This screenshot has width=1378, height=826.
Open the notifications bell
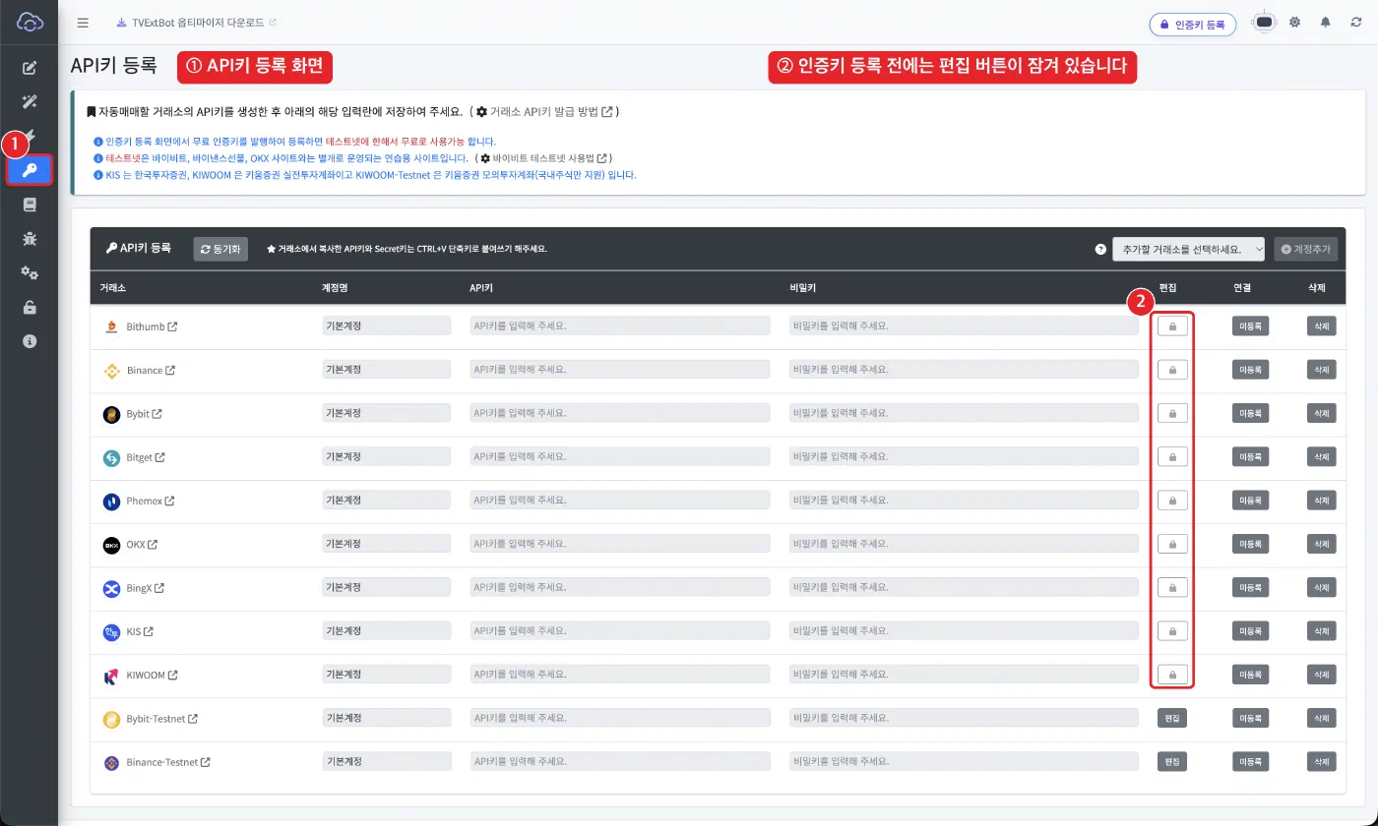click(1325, 22)
